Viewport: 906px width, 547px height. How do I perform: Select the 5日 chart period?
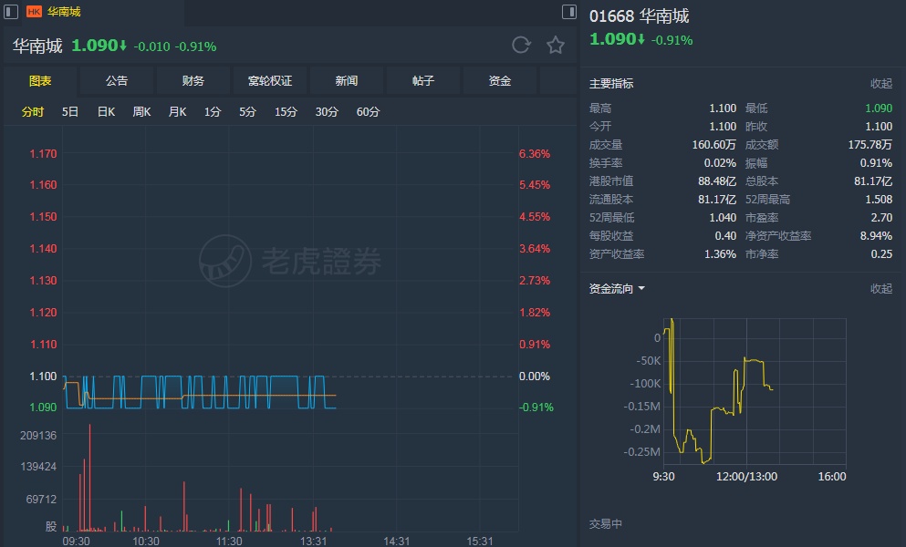tap(70, 111)
